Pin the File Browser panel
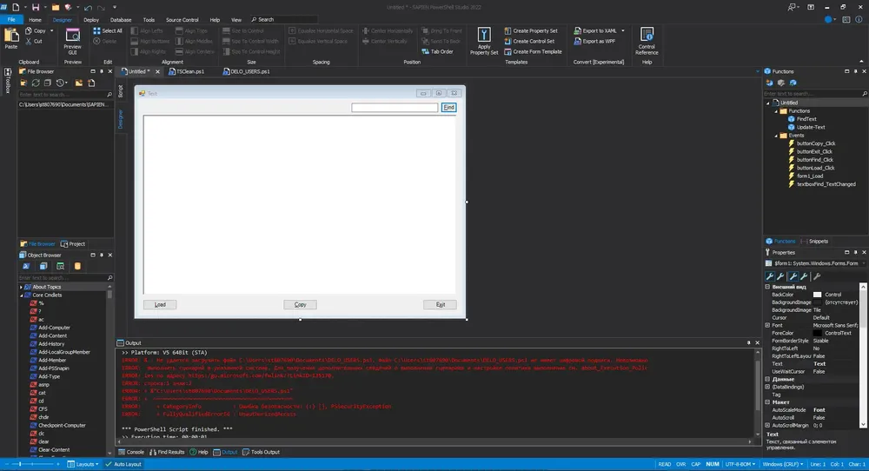 tap(102, 71)
